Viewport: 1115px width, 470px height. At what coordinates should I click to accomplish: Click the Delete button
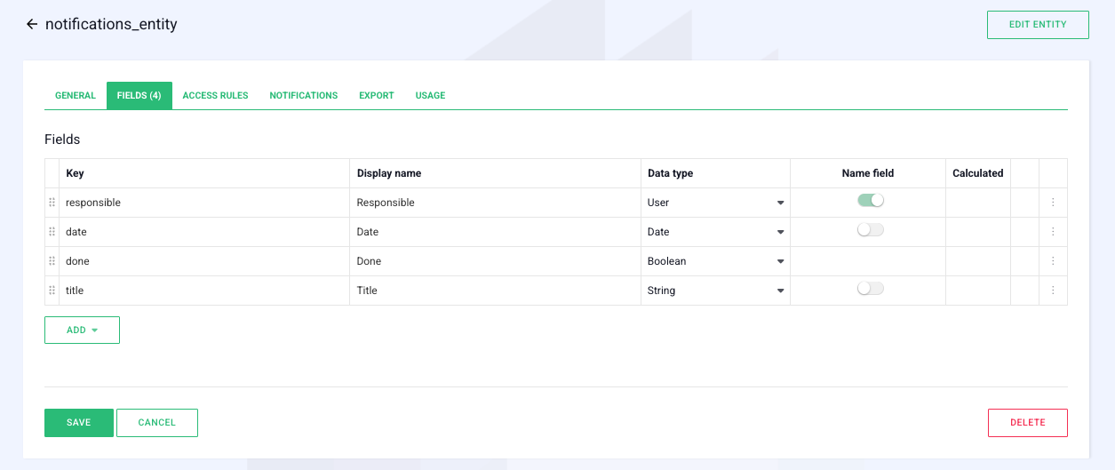coord(1027,423)
